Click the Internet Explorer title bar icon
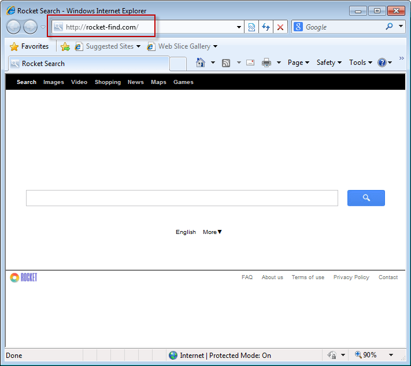The image size is (411, 366). click(x=11, y=10)
